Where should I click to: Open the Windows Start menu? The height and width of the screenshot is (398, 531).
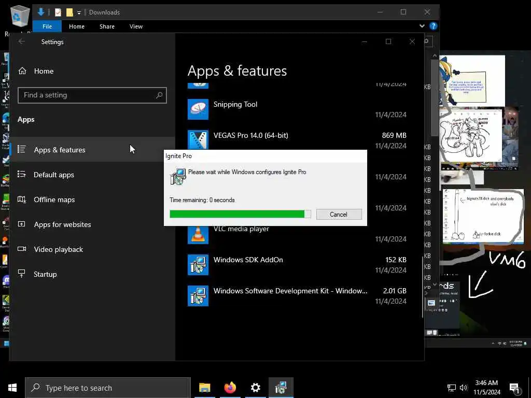[12, 388]
